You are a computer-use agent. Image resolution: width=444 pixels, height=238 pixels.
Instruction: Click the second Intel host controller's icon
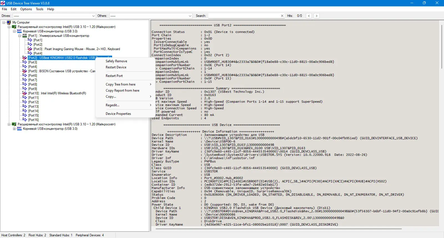point(14,124)
